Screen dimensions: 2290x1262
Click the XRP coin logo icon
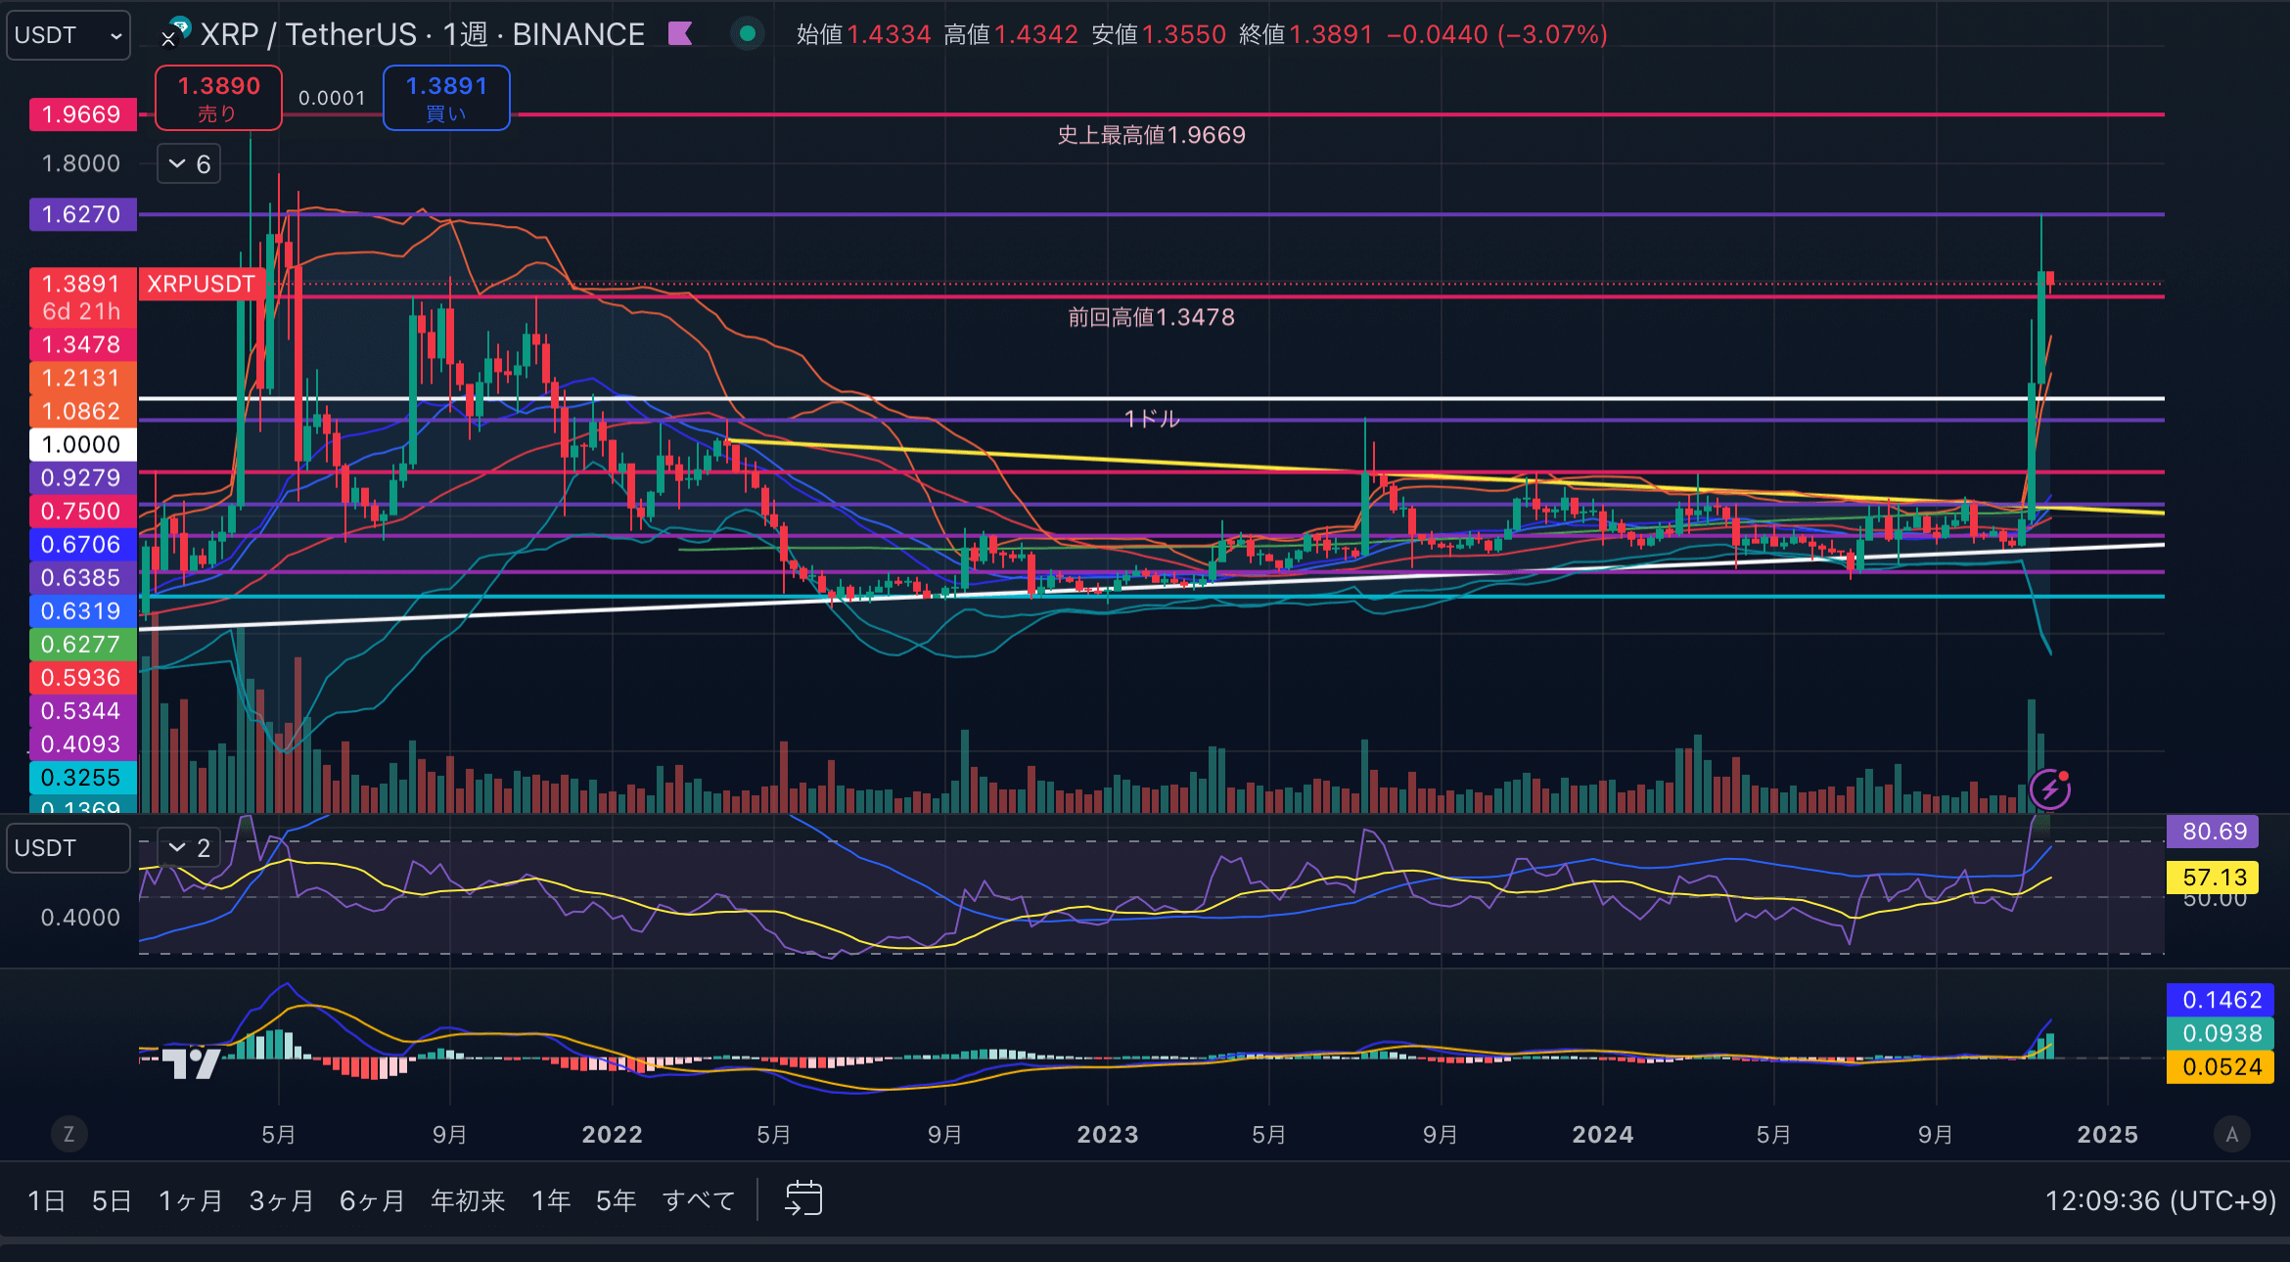[x=177, y=32]
